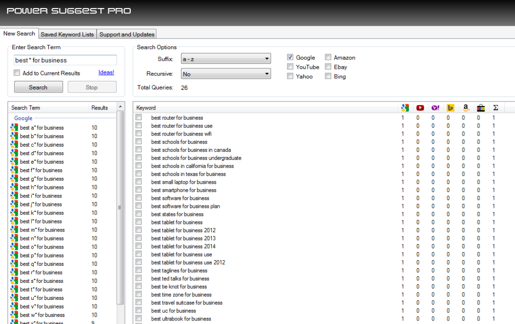515x324 pixels.
Task: Open the Saved Keyword Lists tab
Action: [67, 34]
